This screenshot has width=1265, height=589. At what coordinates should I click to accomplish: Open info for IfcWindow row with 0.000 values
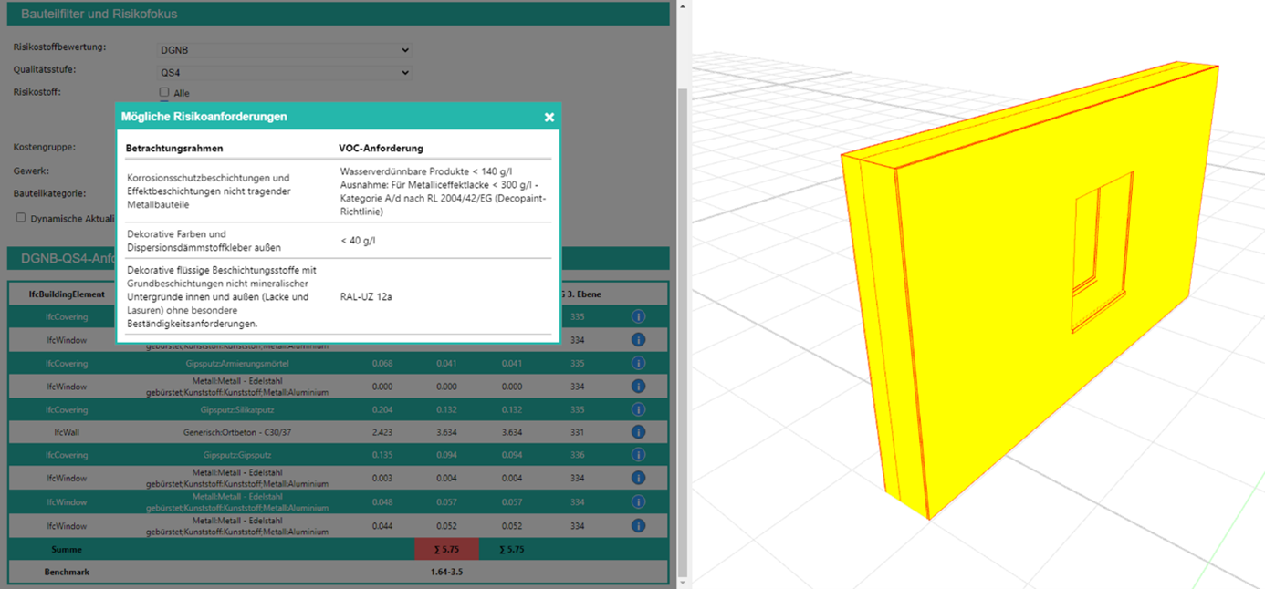pyautogui.click(x=638, y=386)
